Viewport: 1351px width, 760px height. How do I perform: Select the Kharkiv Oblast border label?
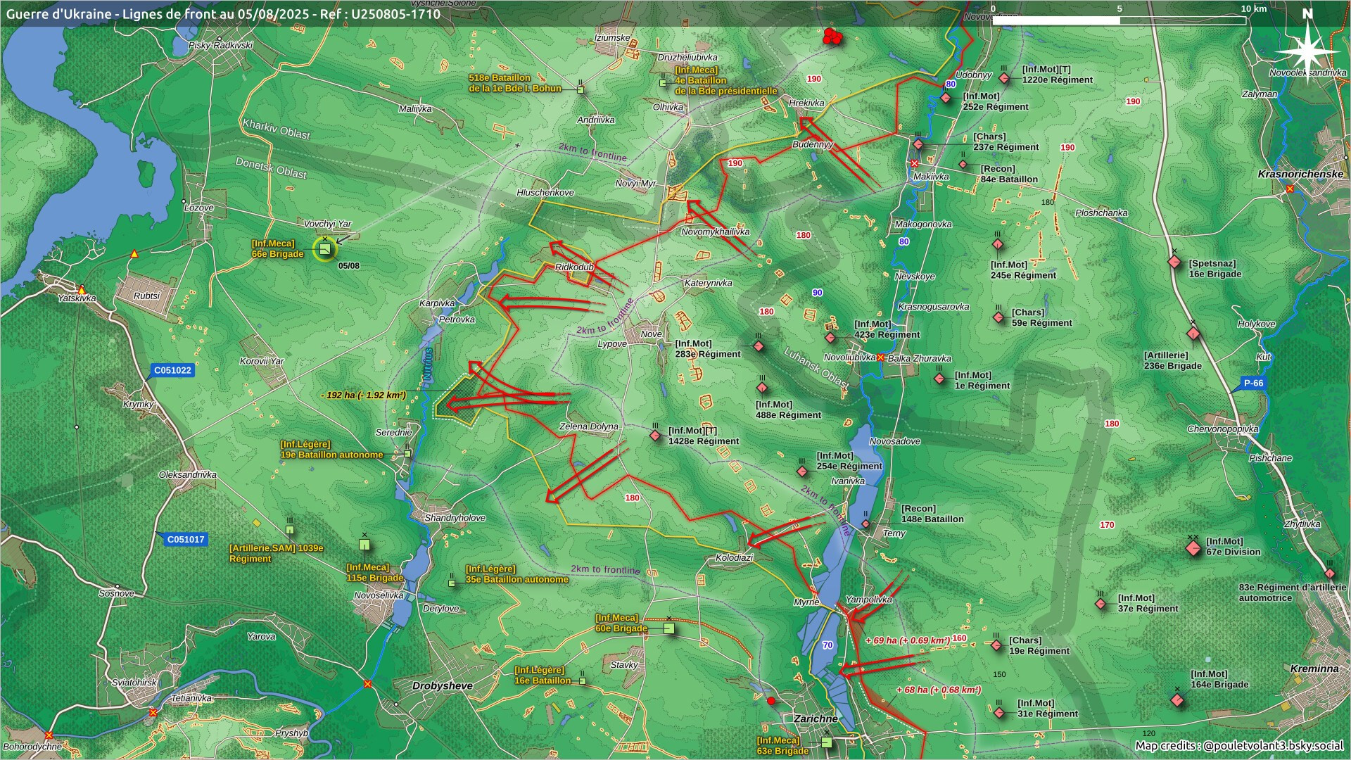coord(277,129)
